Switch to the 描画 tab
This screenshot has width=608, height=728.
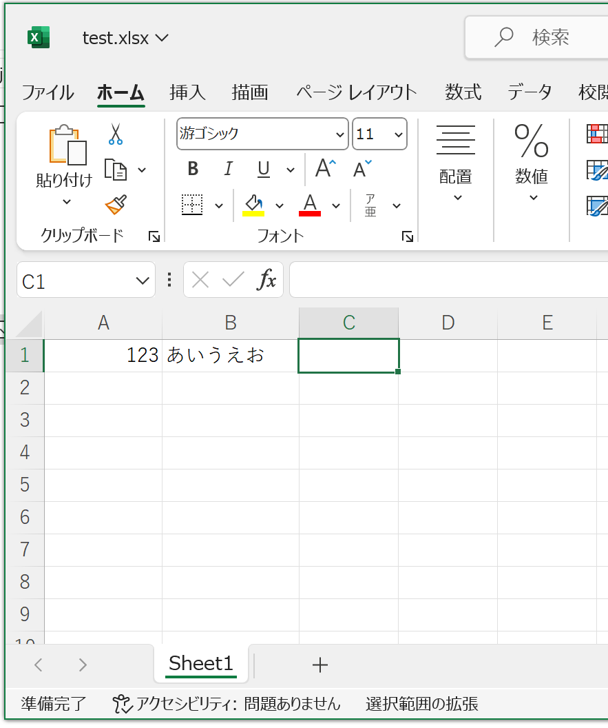(250, 92)
